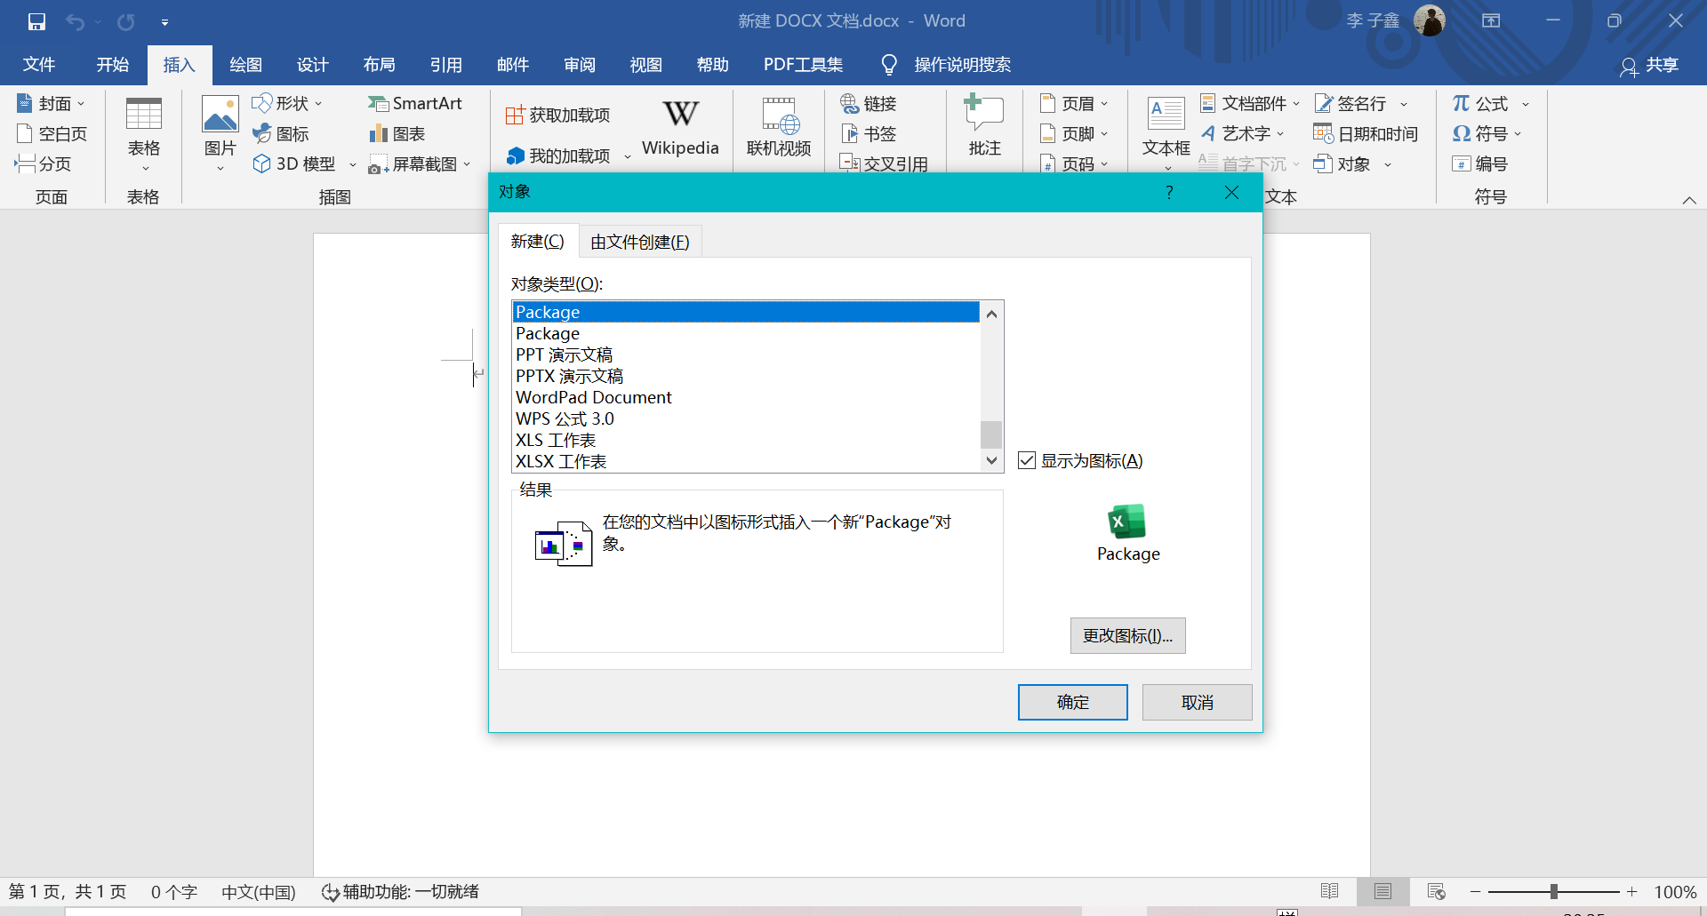
Task: Switch to the 引用 References tab
Action: pyautogui.click(x=446, y=64)
